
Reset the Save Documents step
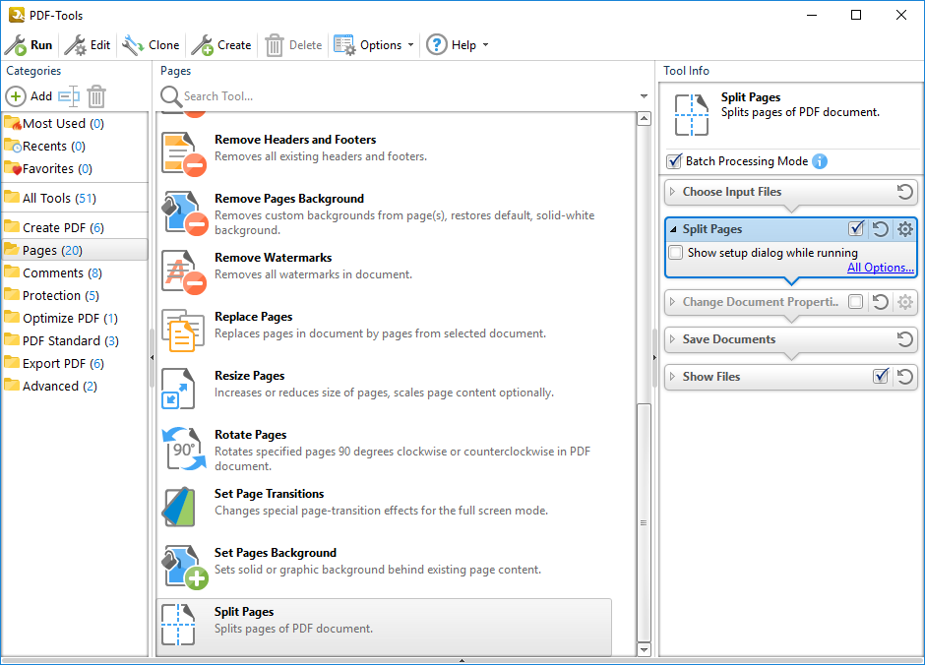(x=905, y=339)
